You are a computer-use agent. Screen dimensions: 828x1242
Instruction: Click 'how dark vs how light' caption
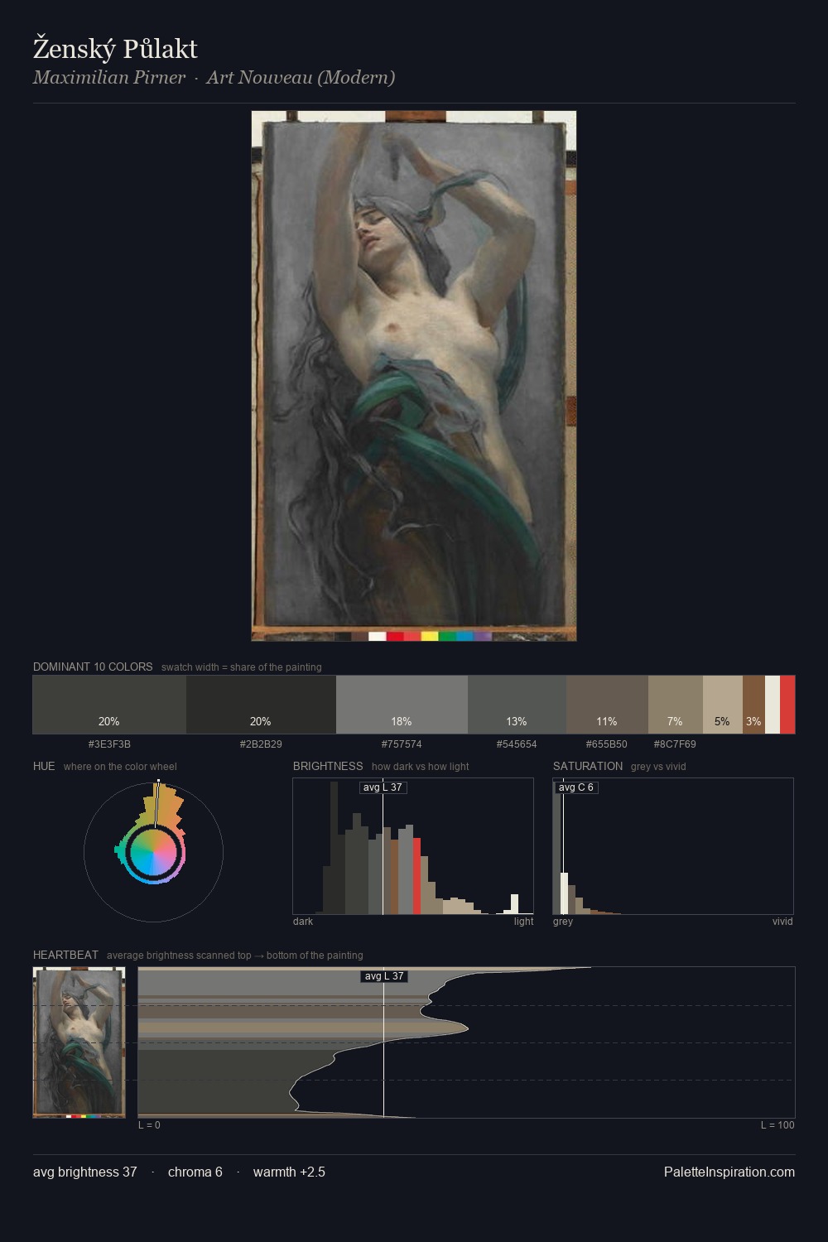[x=421, y=767]
